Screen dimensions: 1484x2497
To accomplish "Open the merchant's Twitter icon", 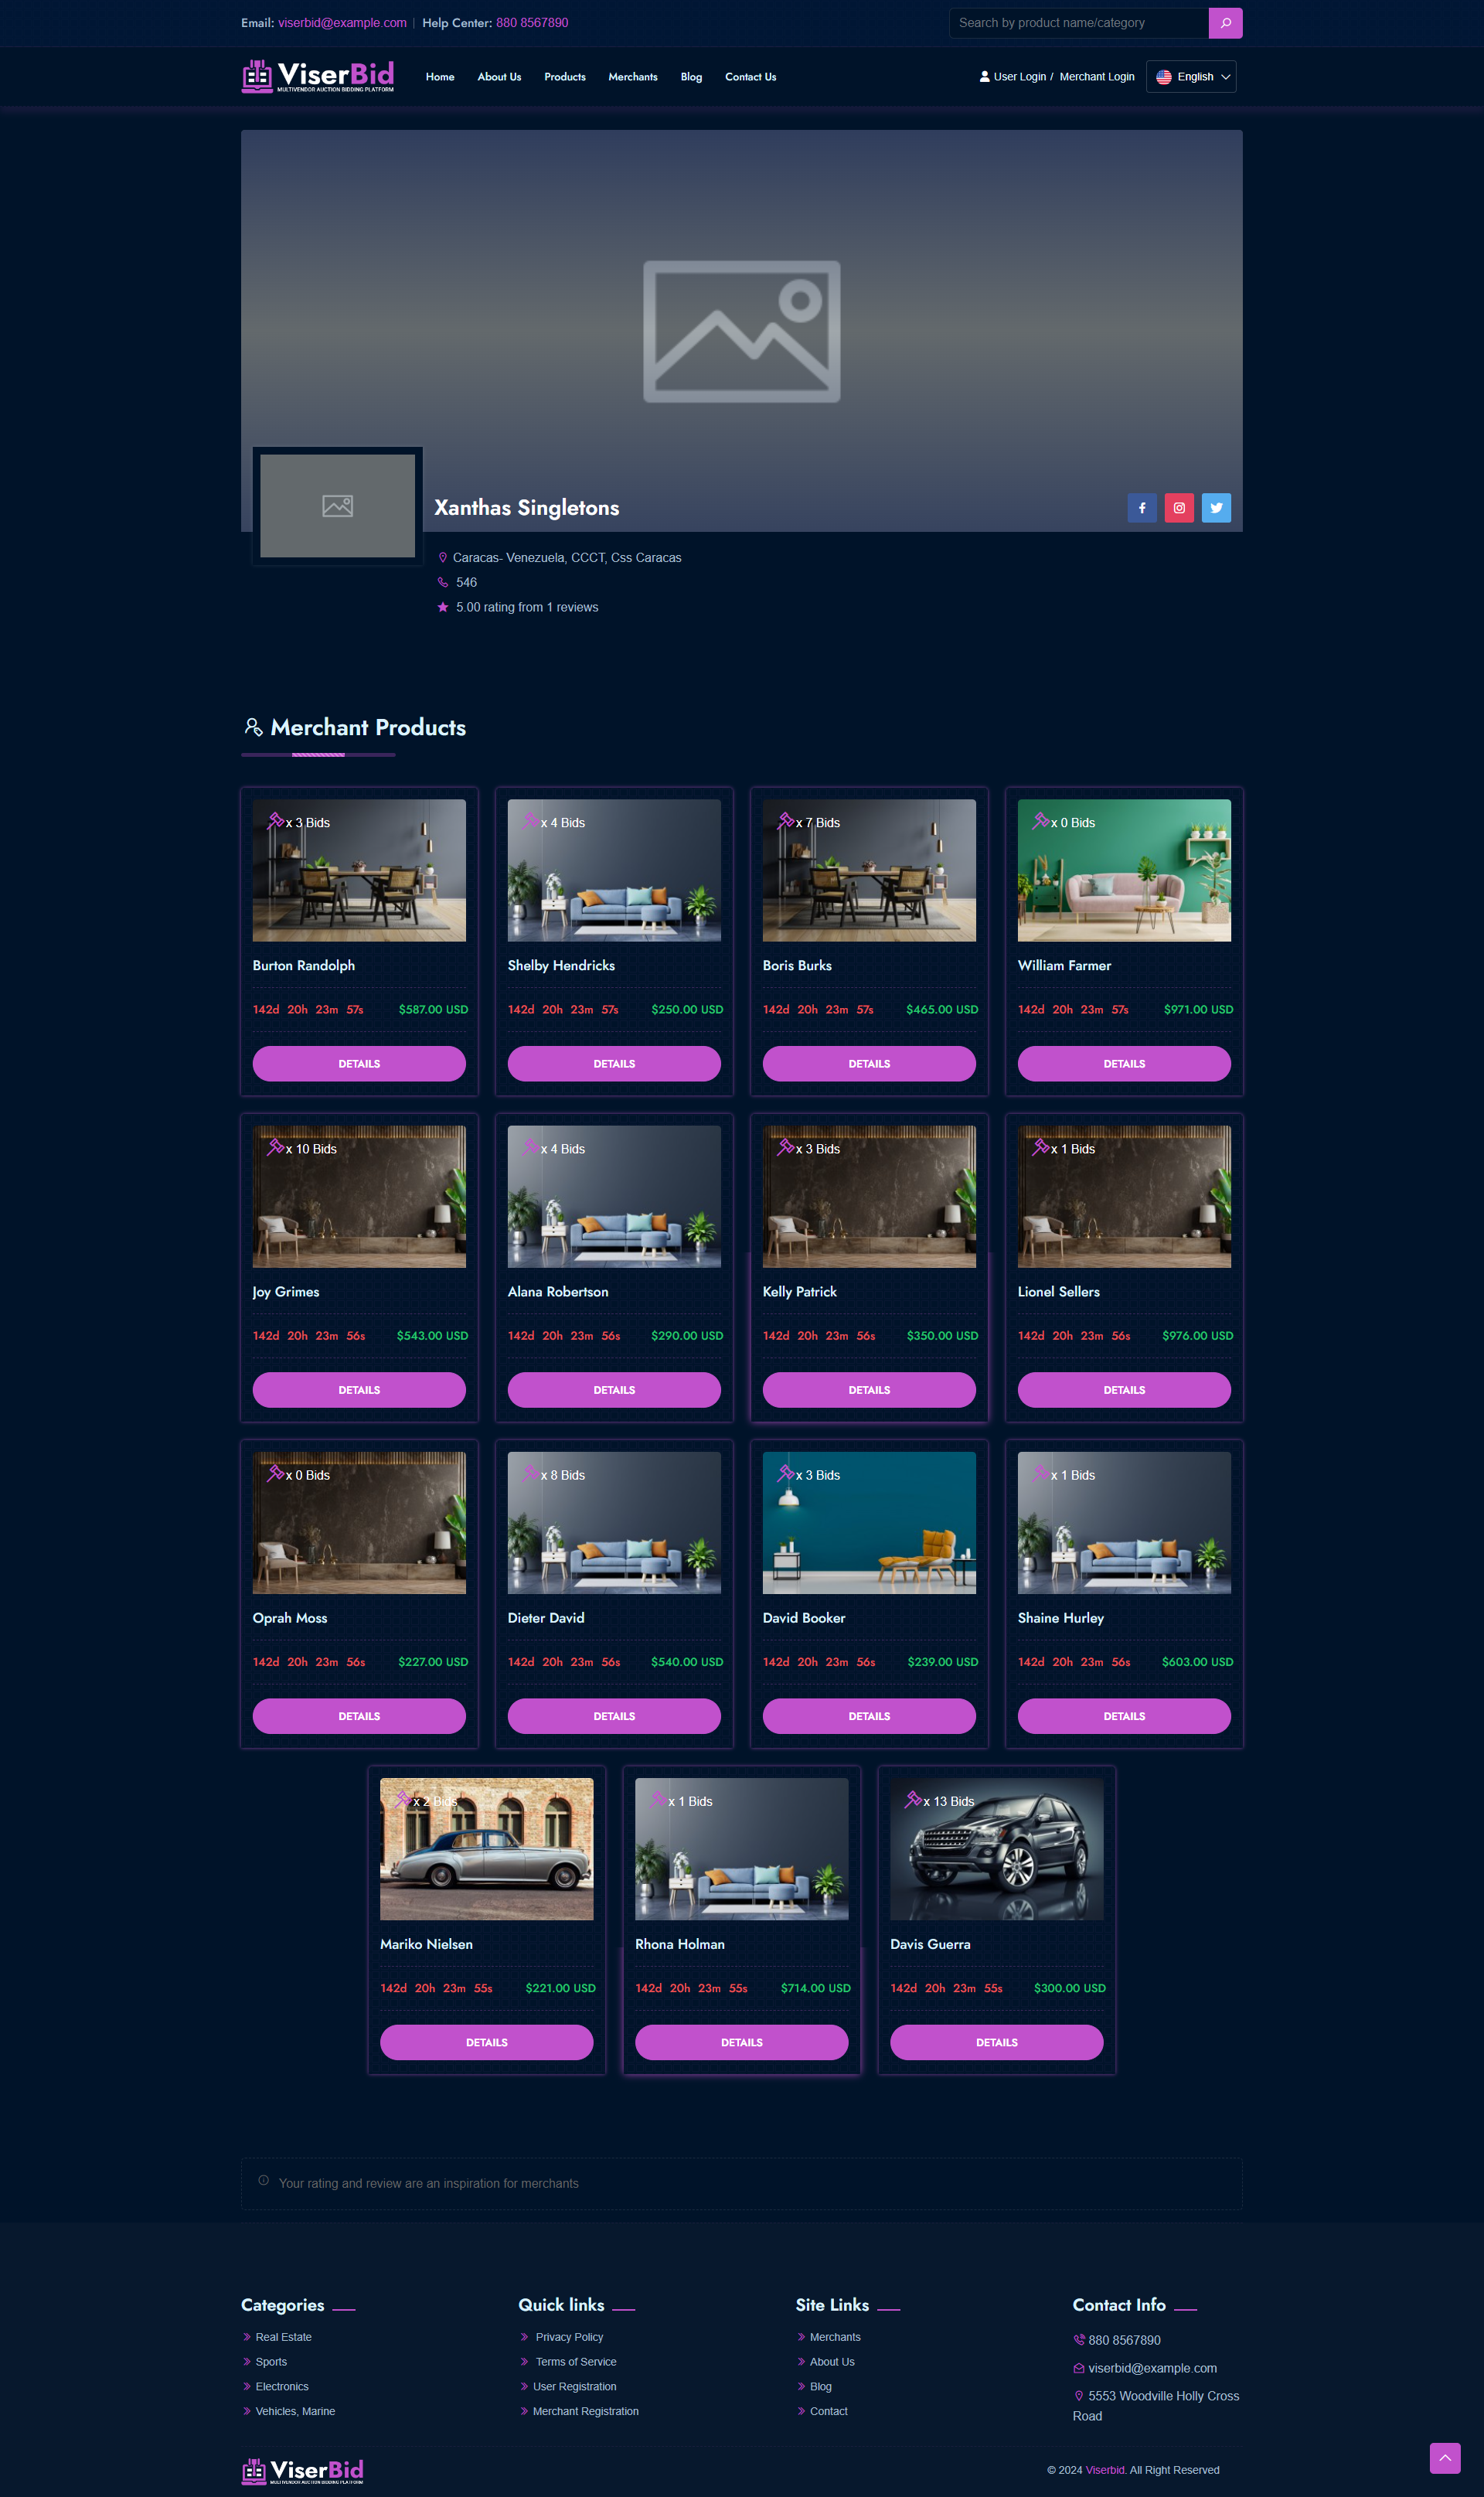I will [1216, 508].
